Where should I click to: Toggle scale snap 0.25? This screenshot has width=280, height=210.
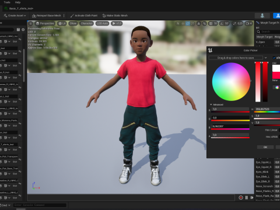click(237, 23)
